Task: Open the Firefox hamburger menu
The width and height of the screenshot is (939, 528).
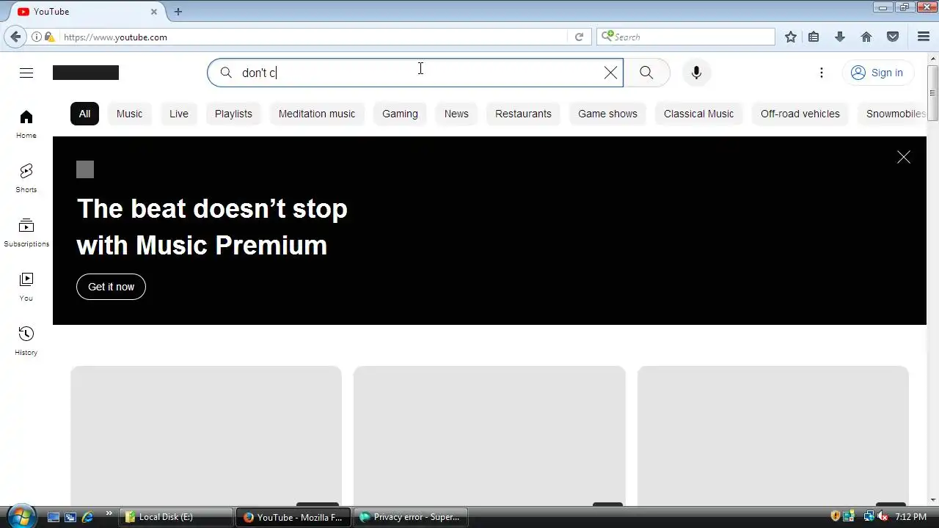Action: click(x=924, y=37)
